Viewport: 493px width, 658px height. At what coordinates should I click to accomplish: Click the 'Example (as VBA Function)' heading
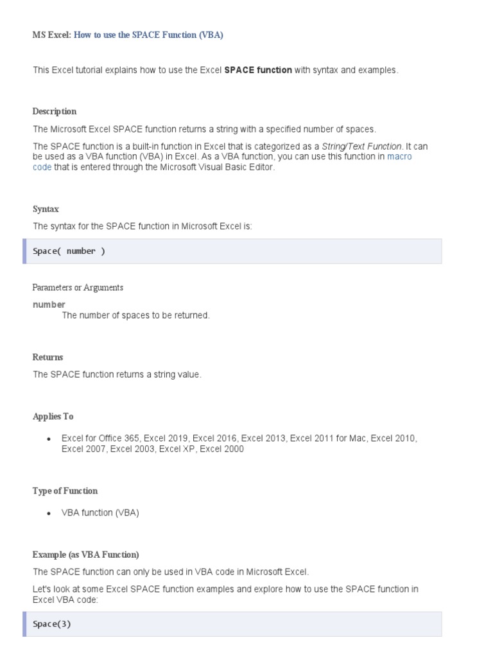click(x=85, y=555)
